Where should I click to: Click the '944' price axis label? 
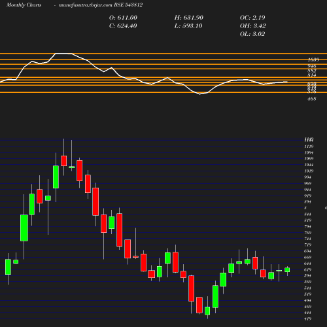[308, 190]
